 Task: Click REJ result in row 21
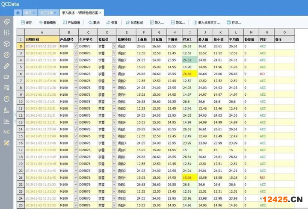262,178
